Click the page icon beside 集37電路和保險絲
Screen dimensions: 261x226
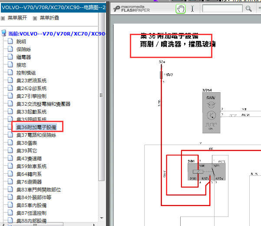tap(10, 135)
